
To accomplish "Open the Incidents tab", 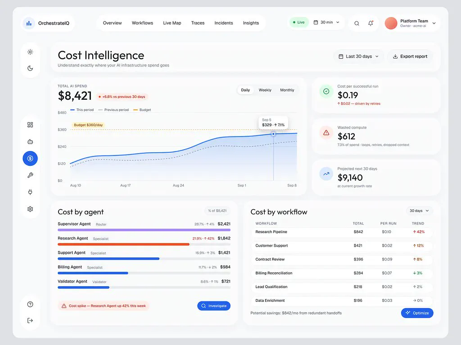I will (223, 23).
